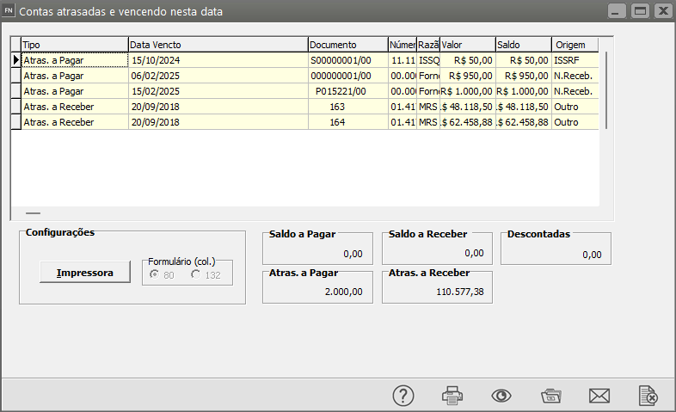Viewport: 676px width, 412px height.
Task: Sort by the Data Vencto column header
Action: click(218, 45)
